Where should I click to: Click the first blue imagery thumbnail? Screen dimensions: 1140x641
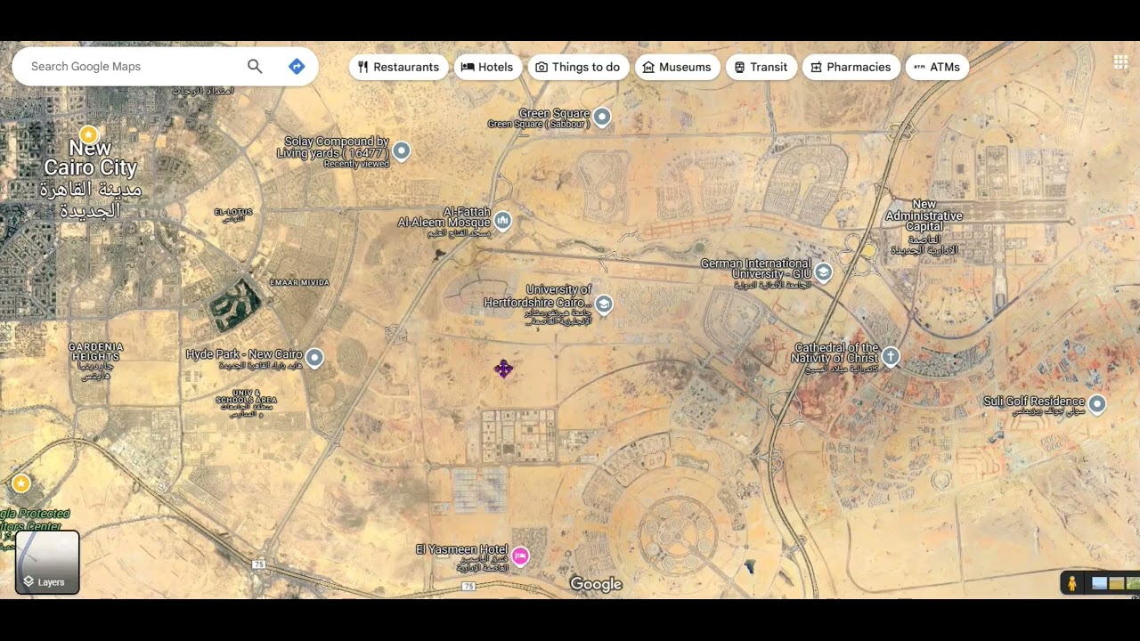(x=1099, y=583)
